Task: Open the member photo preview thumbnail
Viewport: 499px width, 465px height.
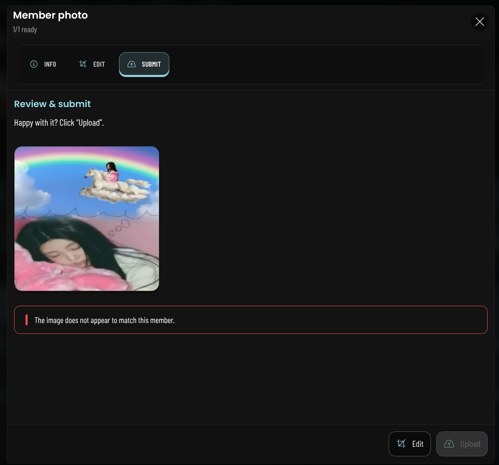Action: pos(87,219)
